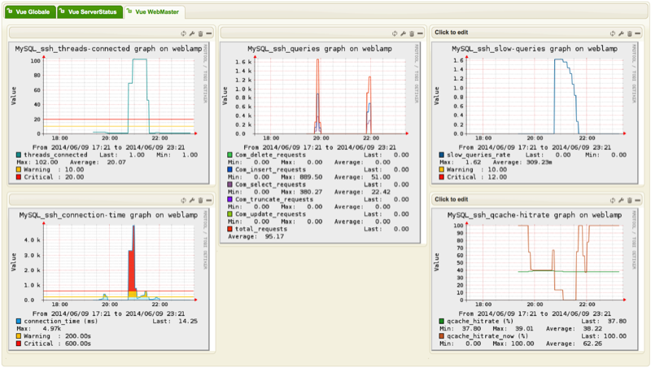Delete the MySQL queries graph widget
The height and width of the screenshot is (368, 651).
pyautogui.click(x=412, y=33)
